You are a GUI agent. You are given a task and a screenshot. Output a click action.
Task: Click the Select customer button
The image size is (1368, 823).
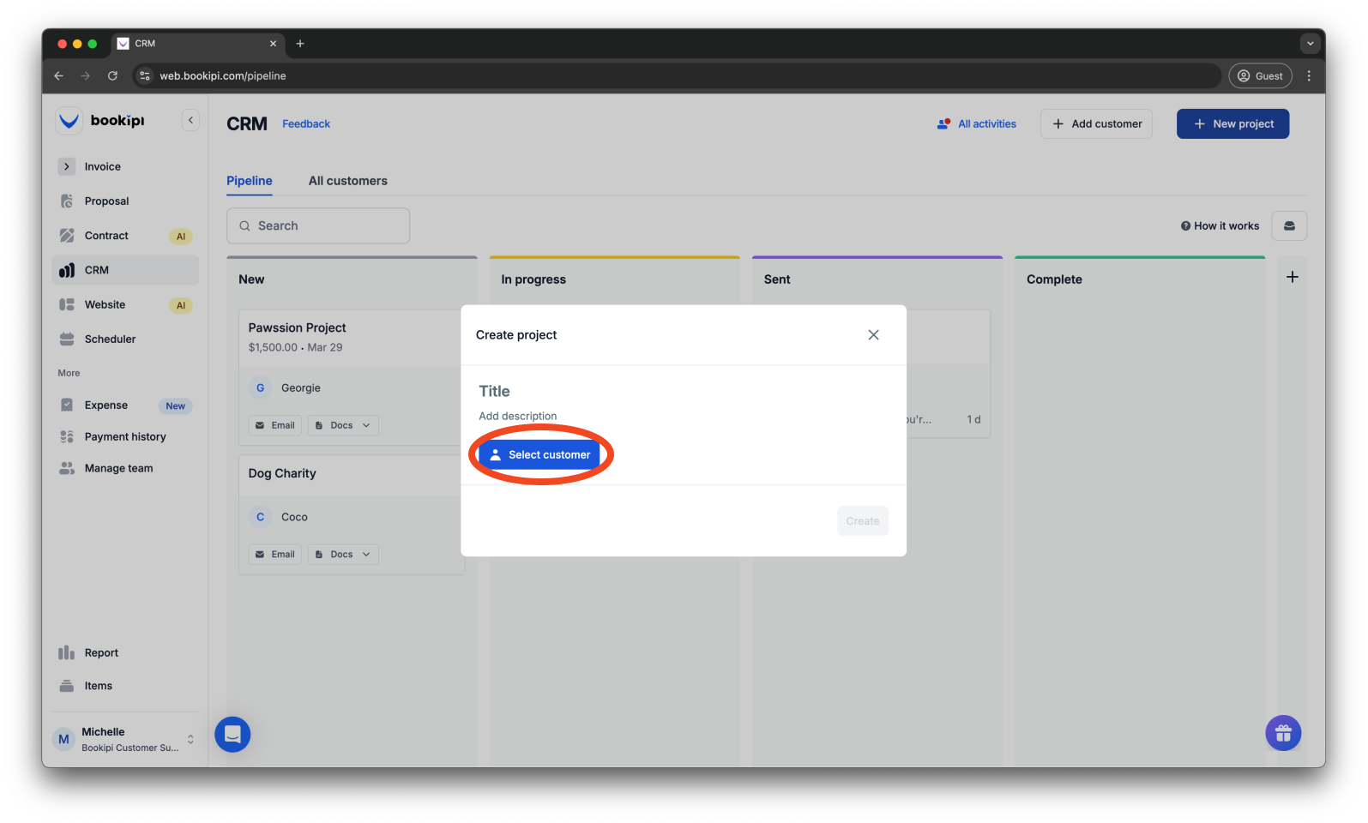coord(539,455)
